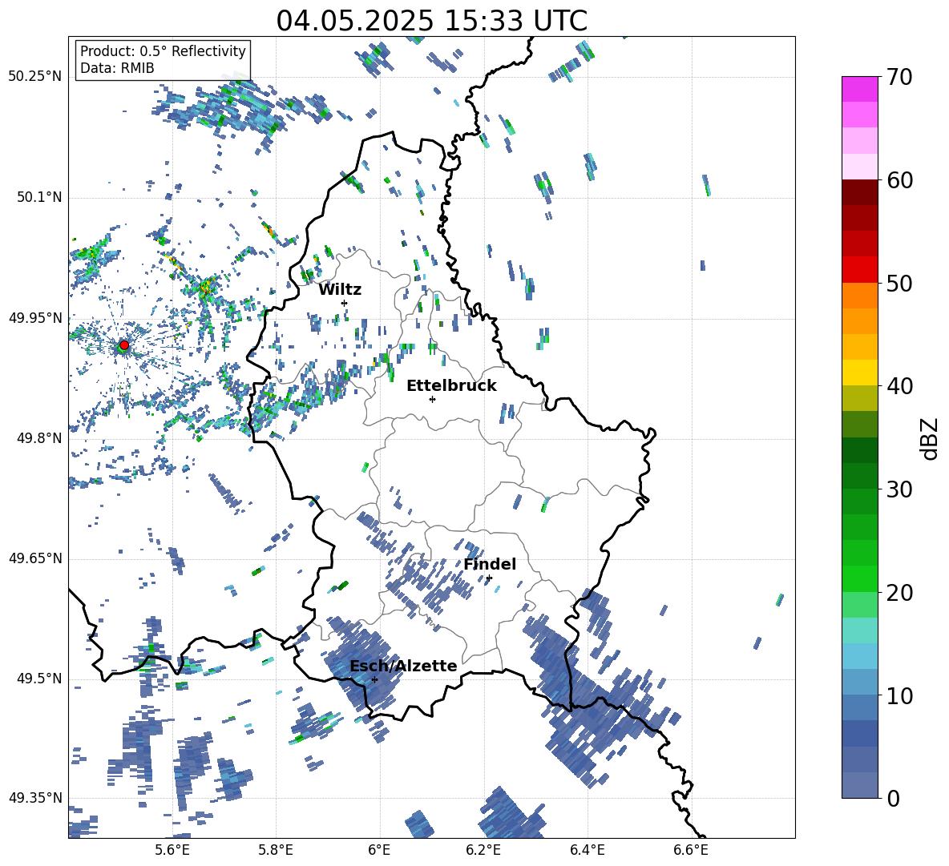Click the Findel cross marker

point(489,578)
